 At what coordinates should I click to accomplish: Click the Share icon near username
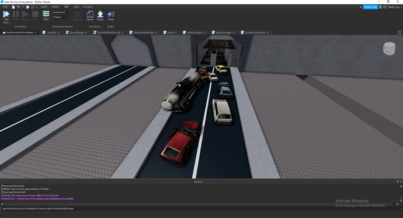[x=385, y=7]
